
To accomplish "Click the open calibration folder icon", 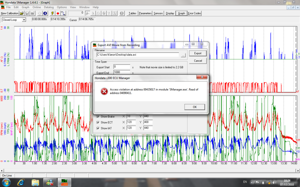I will pyautogui.click(x=22, y=13).
